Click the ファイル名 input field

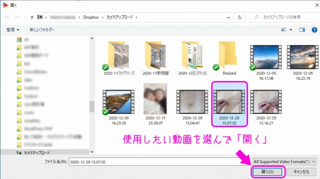159,162
